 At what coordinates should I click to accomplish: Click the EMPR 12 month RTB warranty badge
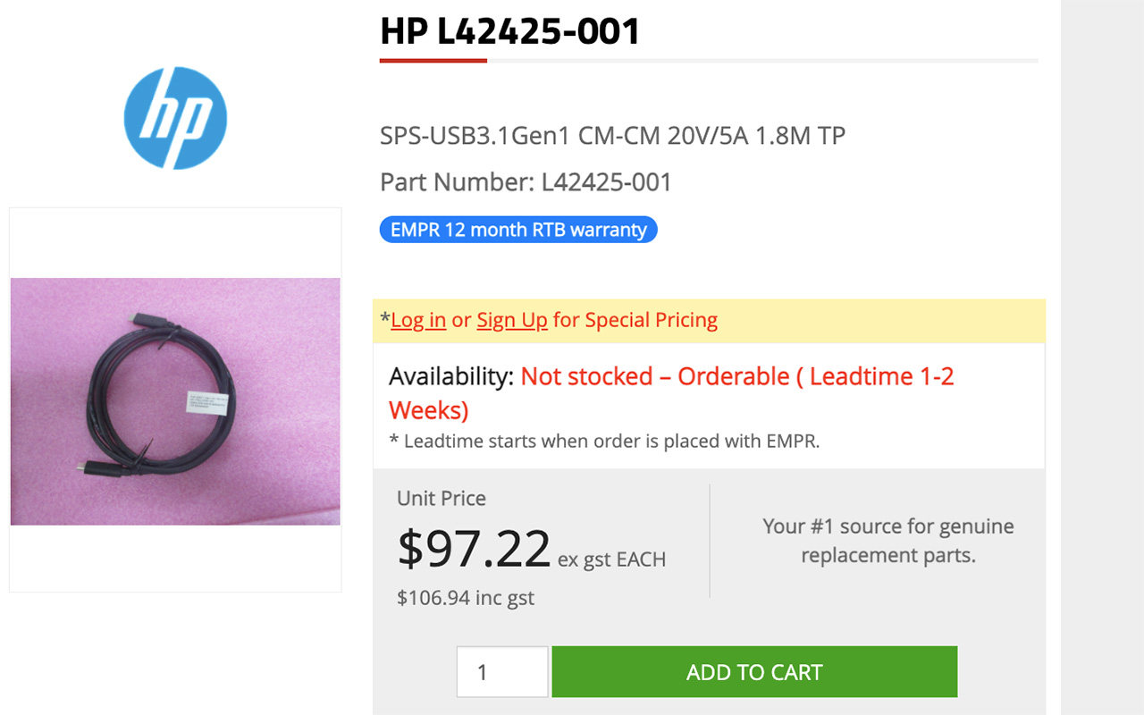pos(518,230)
